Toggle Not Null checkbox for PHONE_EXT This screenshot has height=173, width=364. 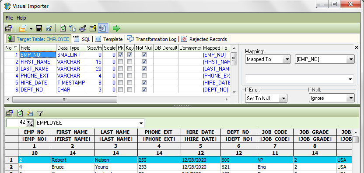pyautogui.click(x=144, y=76)
